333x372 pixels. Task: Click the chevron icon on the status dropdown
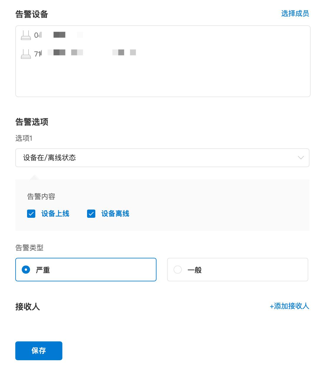(300, 158)
